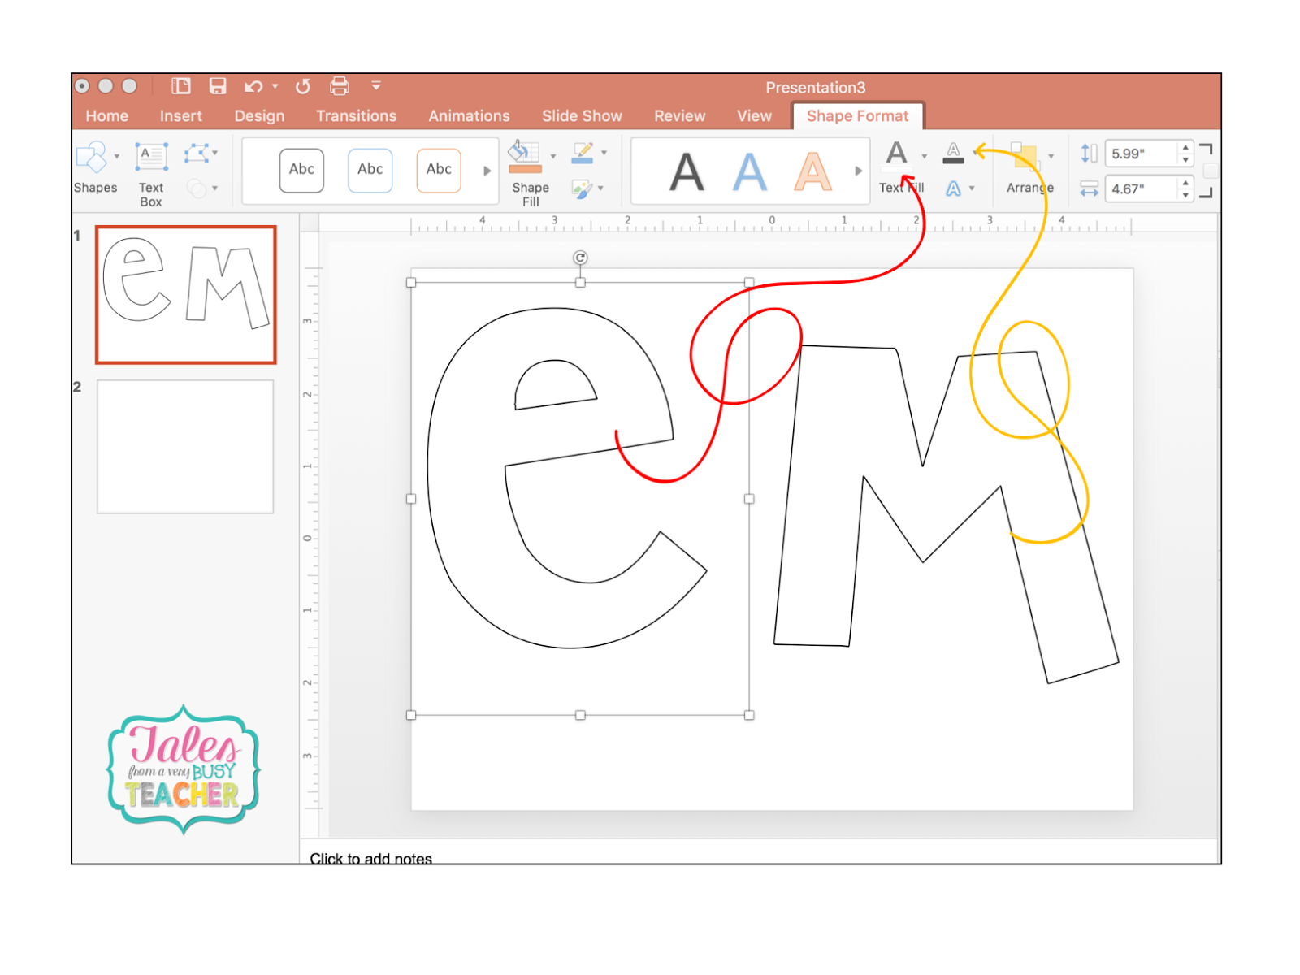The width and height of the screenshot is (1300, 975).
Task: Expand the shape styles gallery arrow
Action: point(487,171)
